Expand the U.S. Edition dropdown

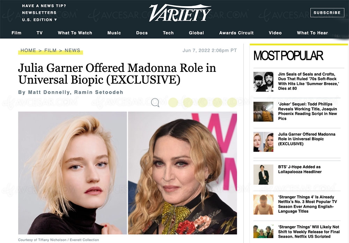pyautogui.click(x=39, y=20)
